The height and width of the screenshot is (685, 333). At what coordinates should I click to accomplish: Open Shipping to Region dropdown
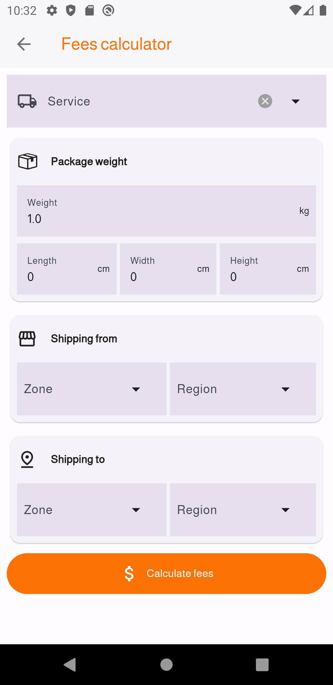[243, 510]
